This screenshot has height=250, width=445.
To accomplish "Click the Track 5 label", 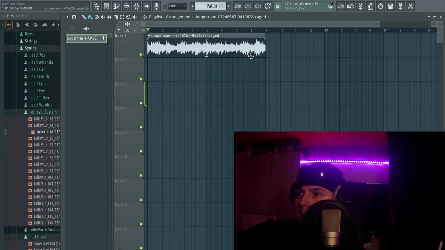I will (x=121, y=132).
